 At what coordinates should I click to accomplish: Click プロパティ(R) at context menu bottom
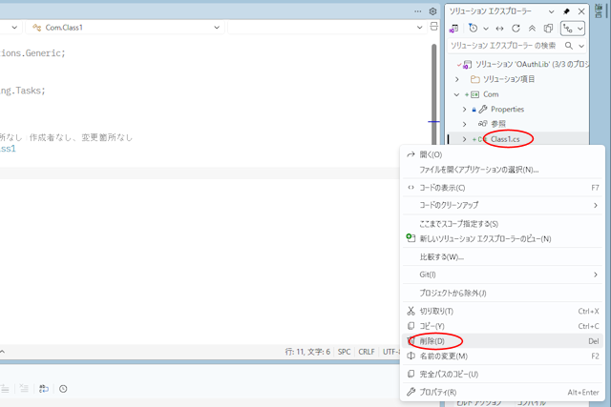tap(437, 392)
